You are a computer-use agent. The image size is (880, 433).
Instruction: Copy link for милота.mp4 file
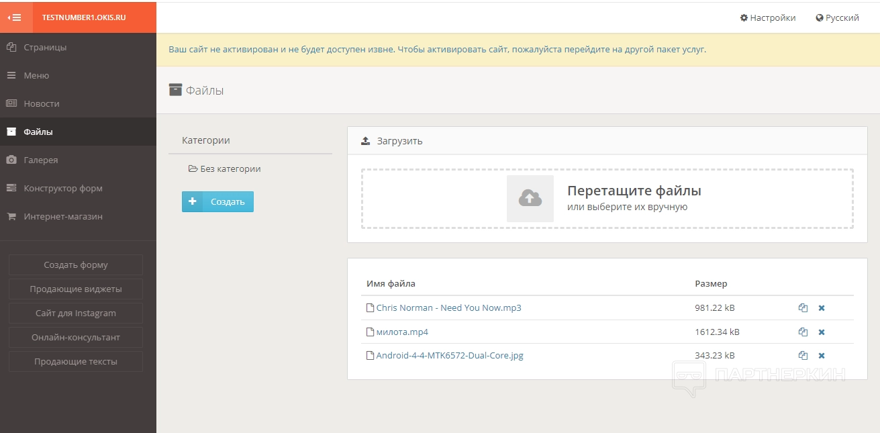[803, 332]
